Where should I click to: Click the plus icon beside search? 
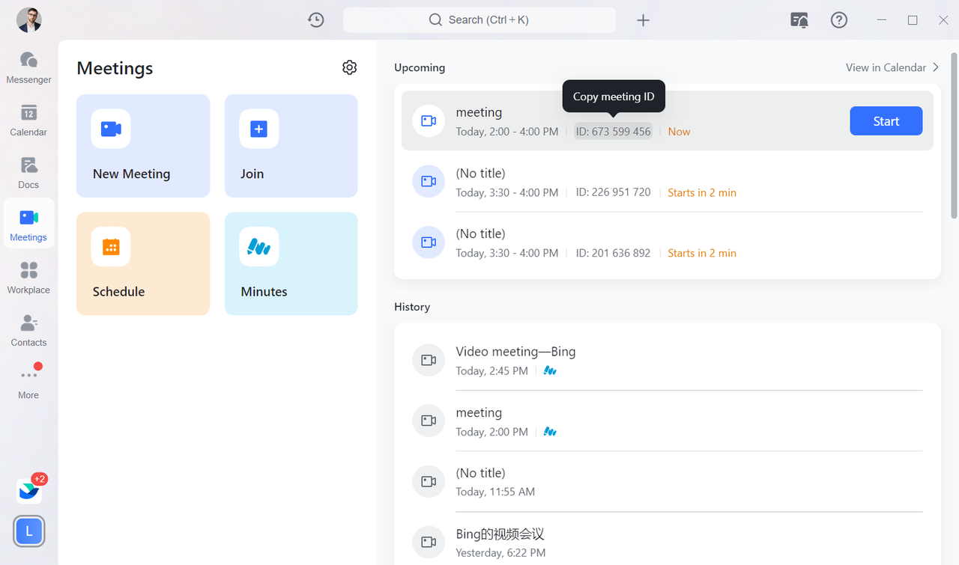643,20
